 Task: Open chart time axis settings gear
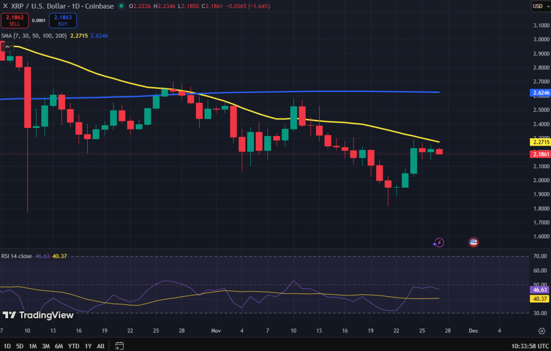pos(541,331)
